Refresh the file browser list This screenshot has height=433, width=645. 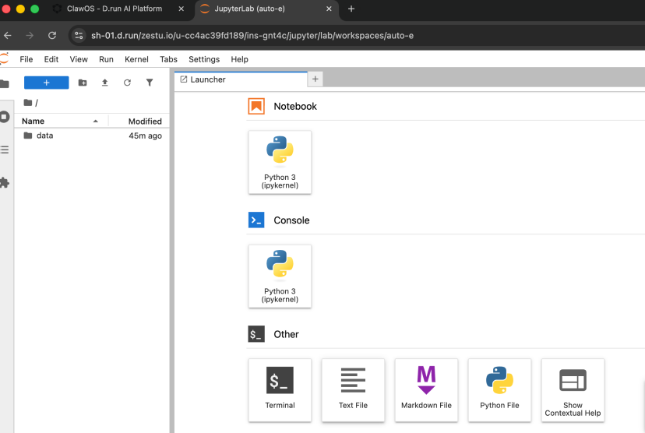click(127, 83)
